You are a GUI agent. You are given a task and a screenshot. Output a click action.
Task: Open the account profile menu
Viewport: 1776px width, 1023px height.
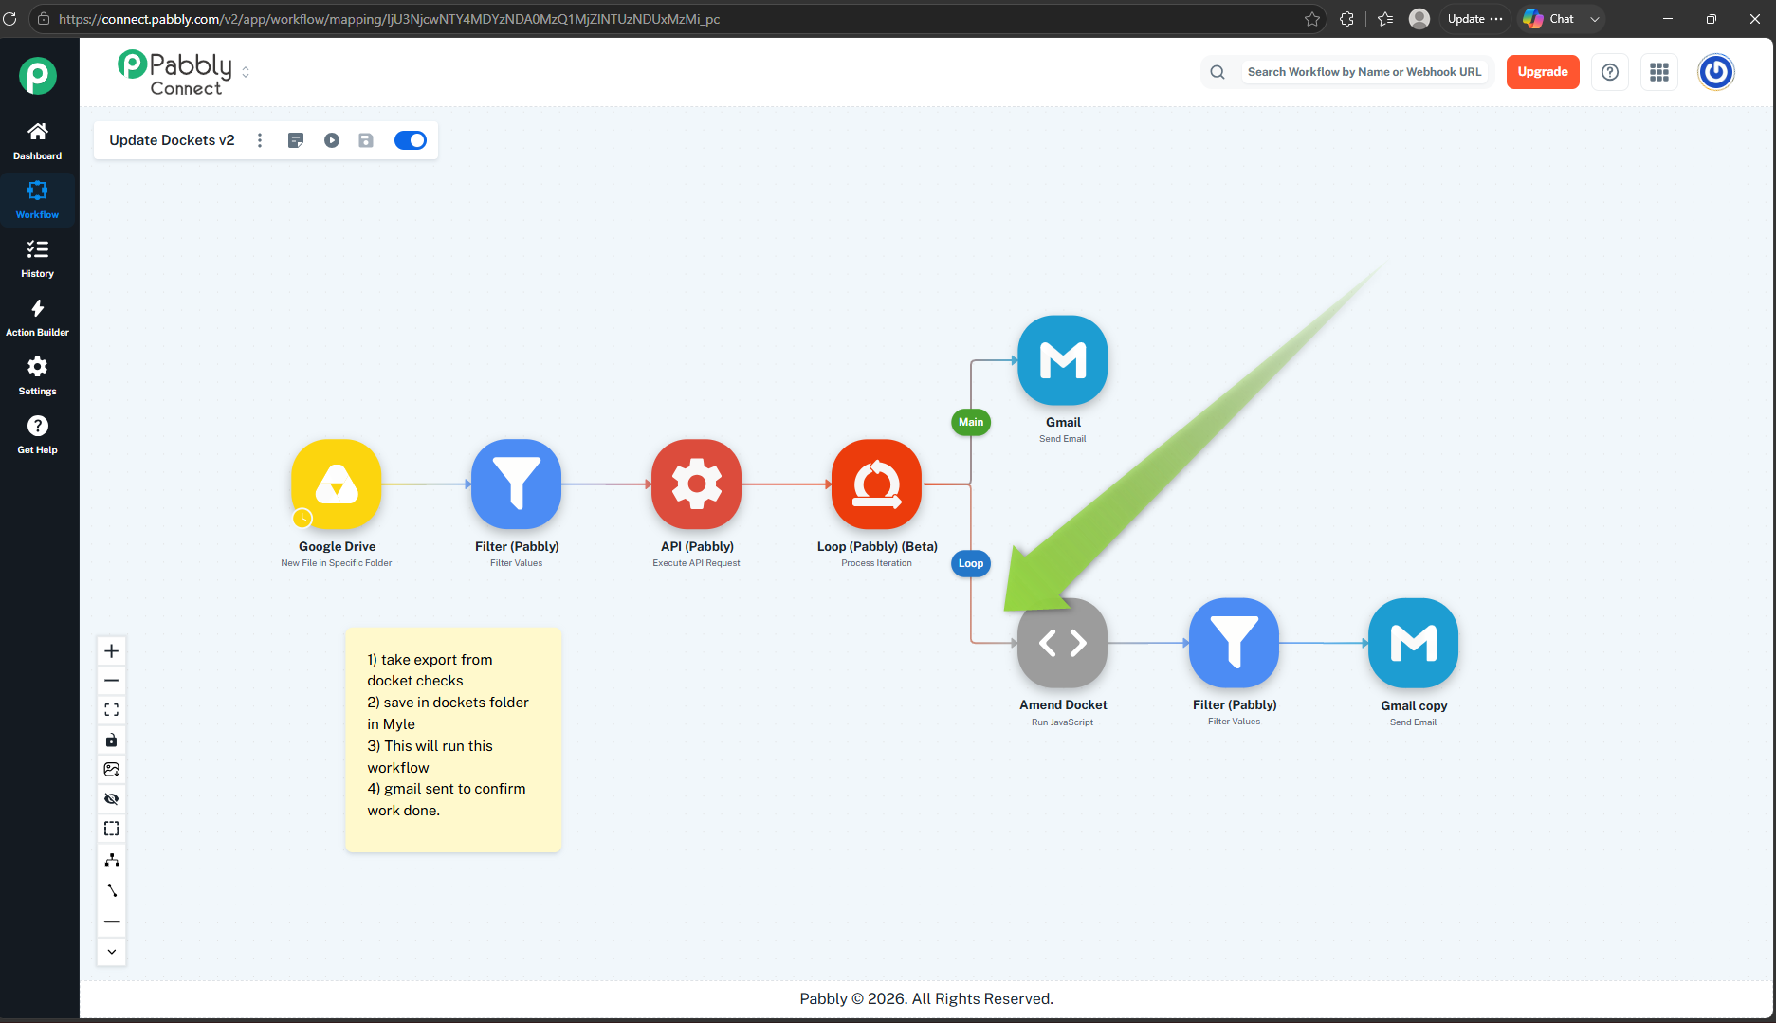point(1716,72)
